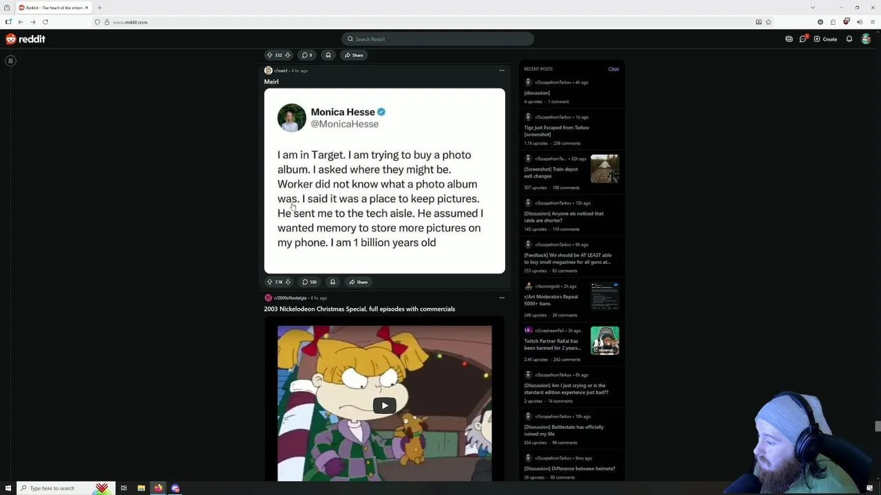
Task: Clear the Recent Posts list
Action: click(x=613, y=69)
